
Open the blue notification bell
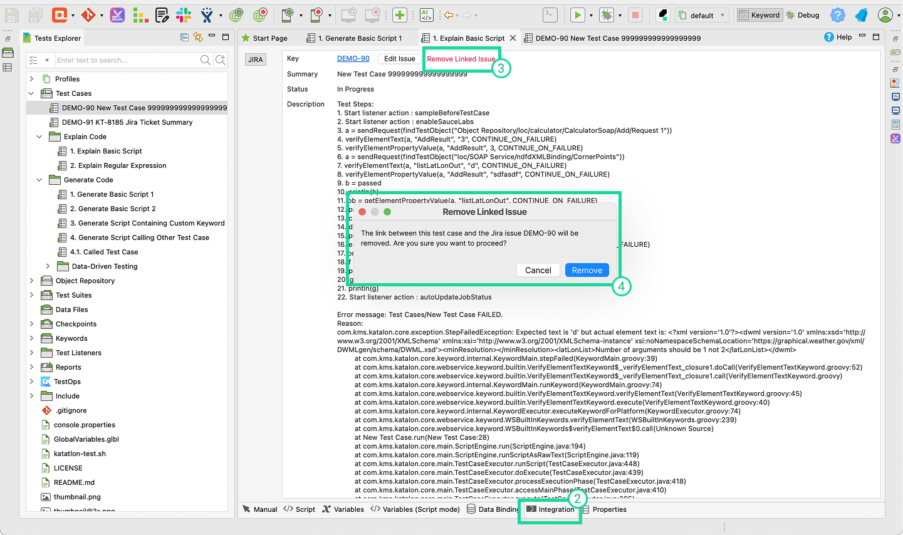(x=862, y=15)
